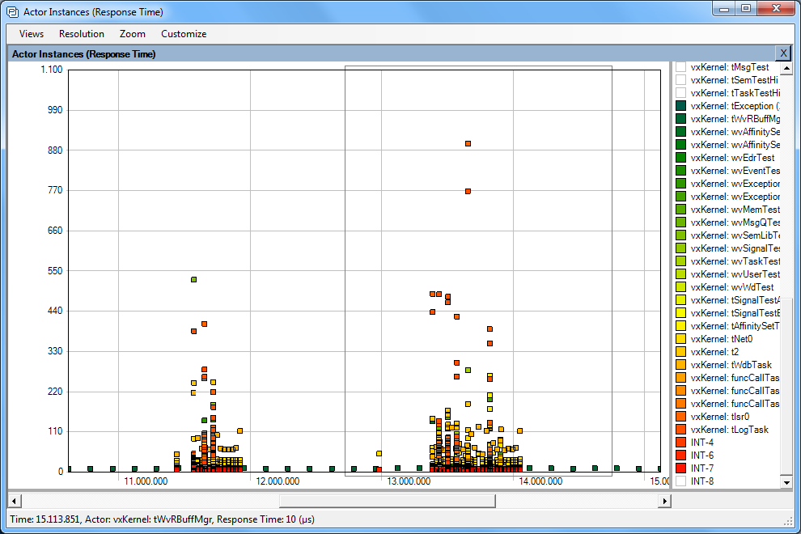
Task: Click the wvEdrTest green legend swatch
Action: (x=681, y=158)
